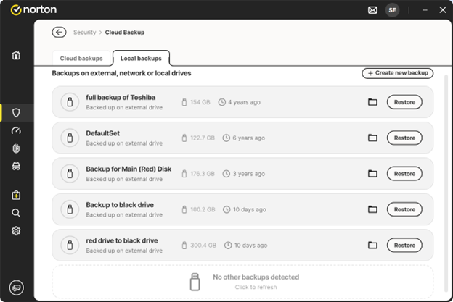The height and width of the screenshot is (302, 453).
Task: Click Create new backup button
Action: (397, 73)
